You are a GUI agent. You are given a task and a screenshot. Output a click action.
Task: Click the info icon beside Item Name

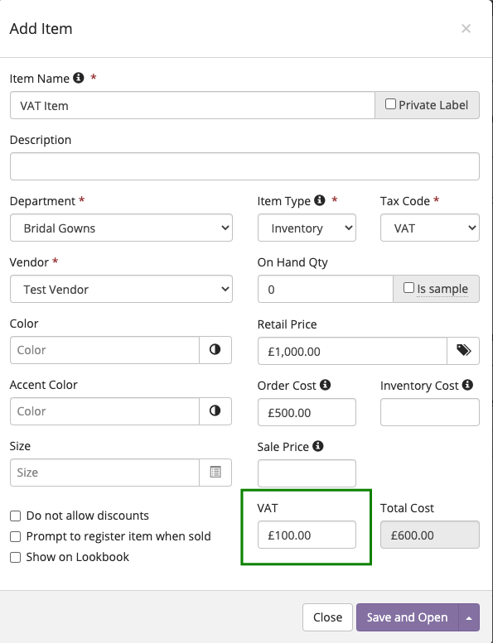(79, 78)
